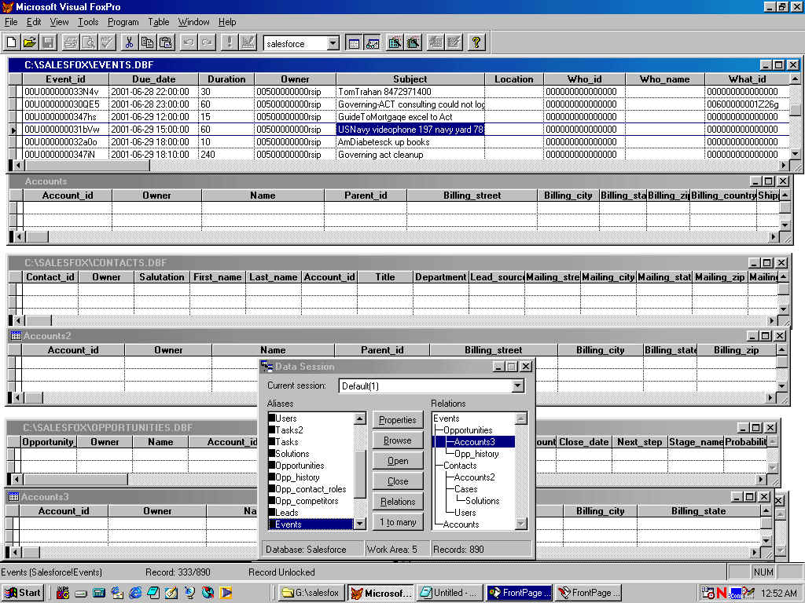
Task: Select Accounts2 in the Relations tree
Action: pos(474,477)
